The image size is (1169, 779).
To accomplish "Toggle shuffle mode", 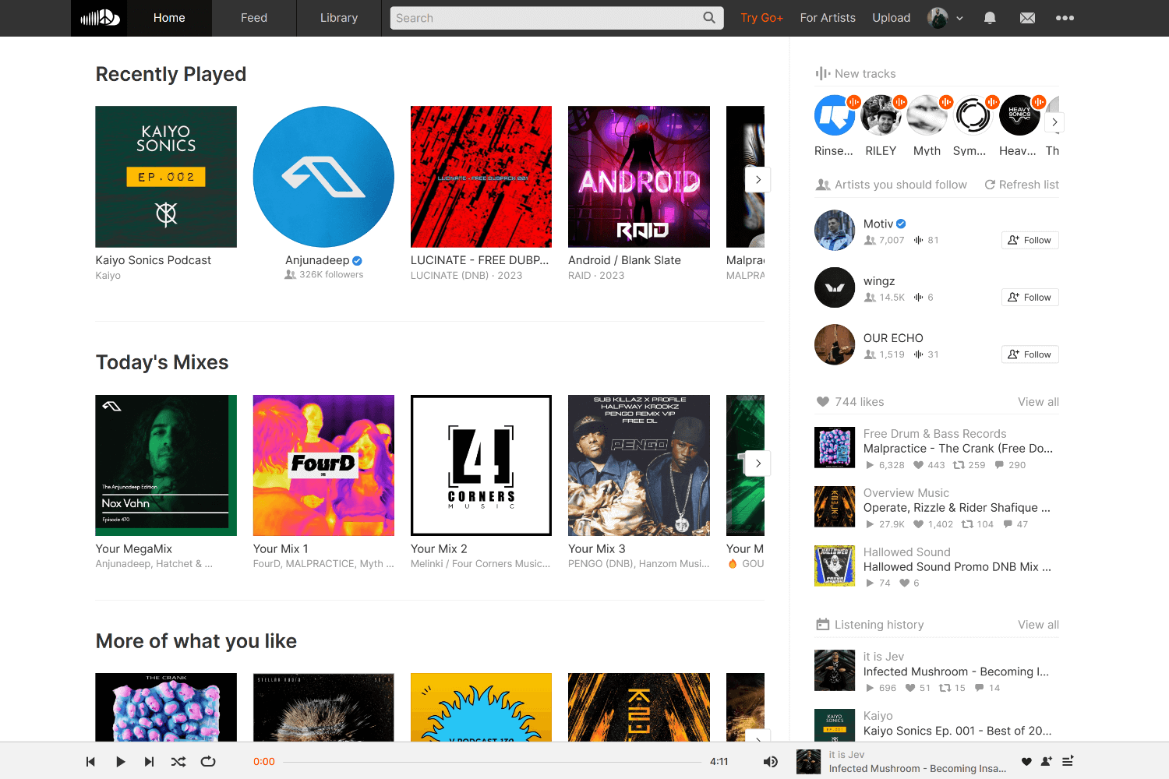I will point(178,762).
